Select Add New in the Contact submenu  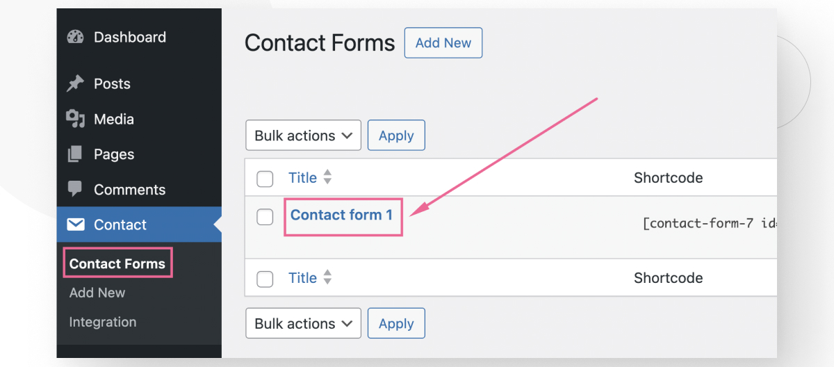pyautogui.click(x=97, y=293)
